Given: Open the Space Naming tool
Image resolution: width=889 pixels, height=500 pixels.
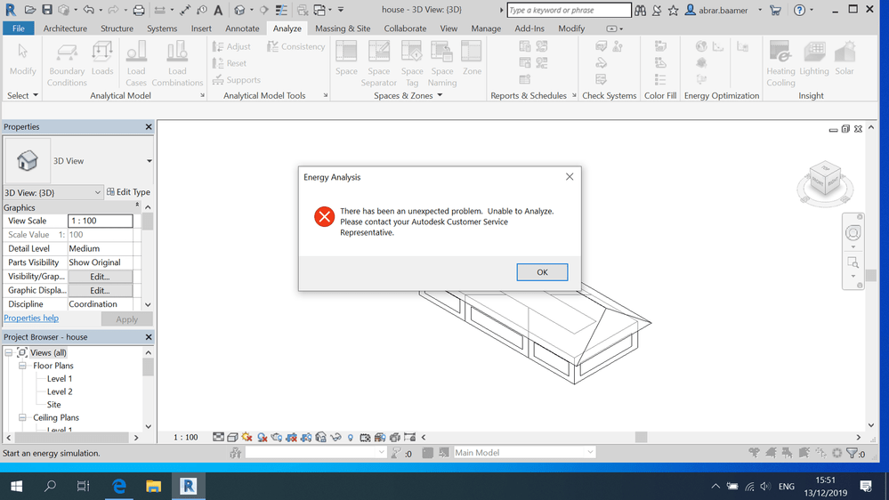Looking at the screenshot, I should [x=441, y=65].
